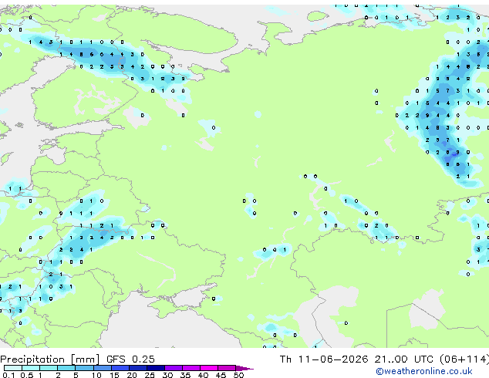Click the legend label '0.1'
The height and width of the screenshot is (378, 489).
tap(8, 375)
